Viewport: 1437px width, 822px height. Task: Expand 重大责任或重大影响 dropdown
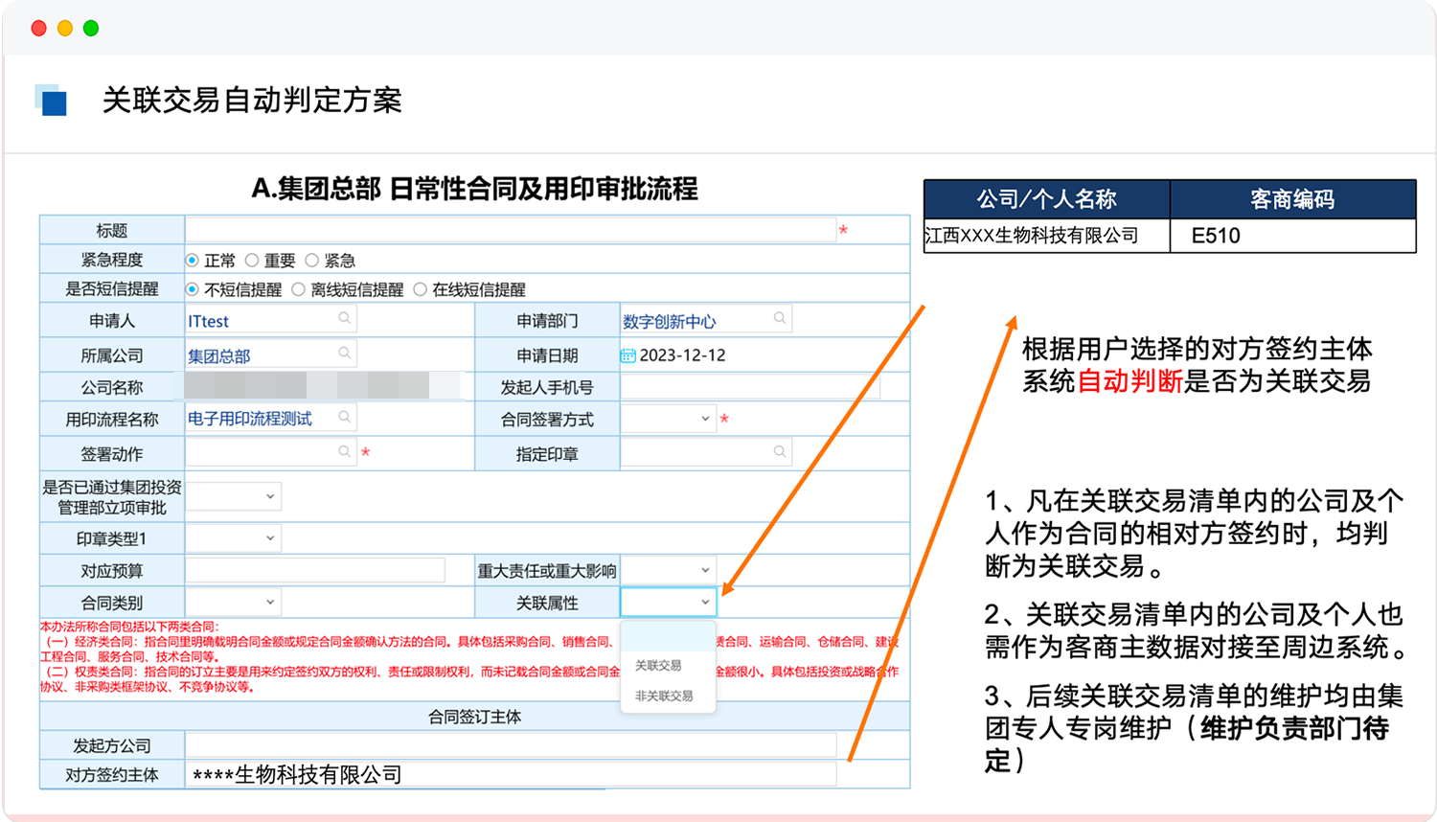point(668,570)
